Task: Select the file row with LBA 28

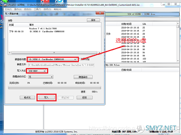Action: (x=141, y=34)
